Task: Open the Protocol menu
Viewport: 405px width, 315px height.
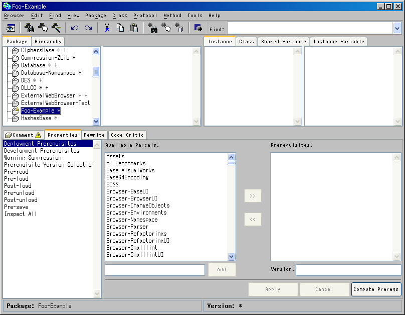Action: pos(145,16)
